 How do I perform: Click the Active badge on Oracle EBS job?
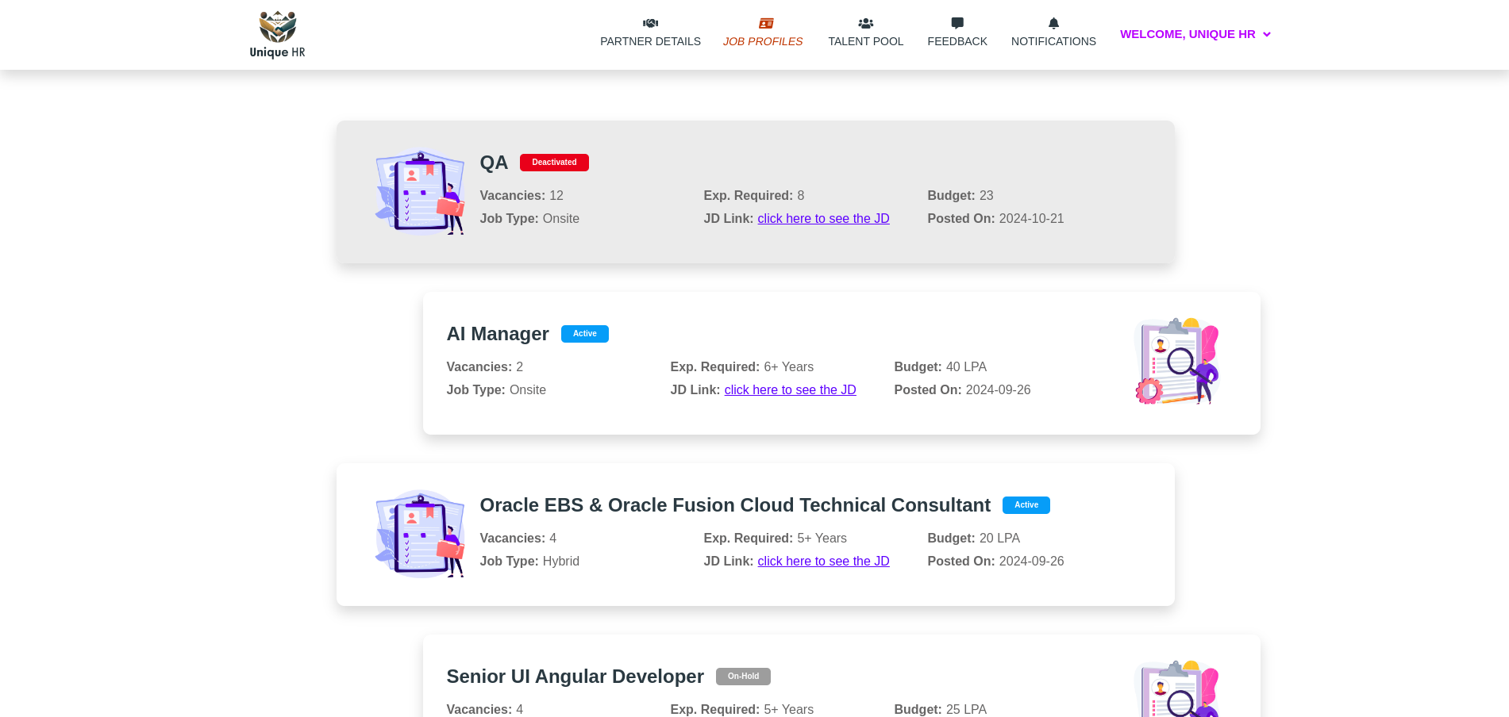[x=1026, y=505]
